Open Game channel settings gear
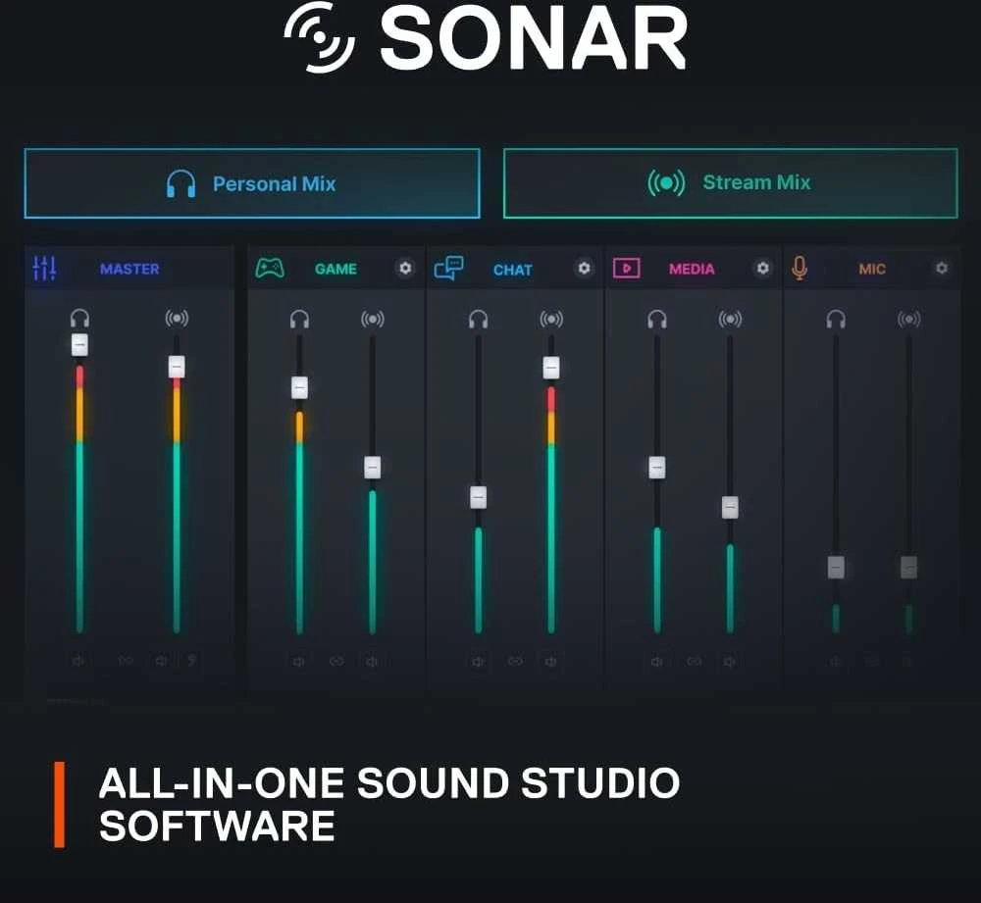The height and width of the screenshot is (903, 981). (405, 268)
